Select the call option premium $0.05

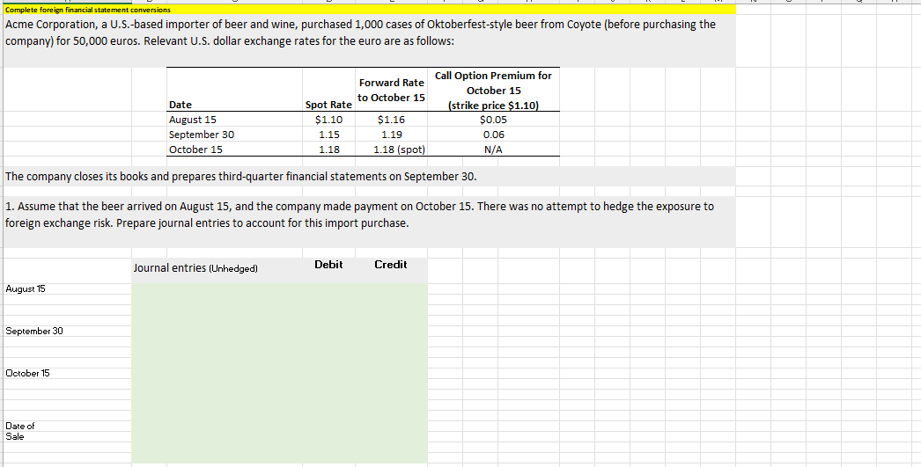493,120
